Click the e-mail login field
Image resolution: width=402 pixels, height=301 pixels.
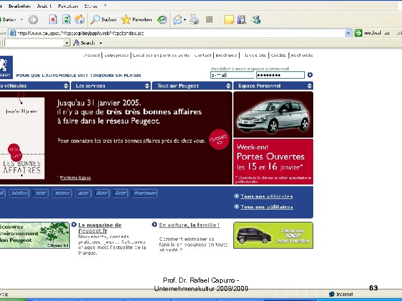232,75
